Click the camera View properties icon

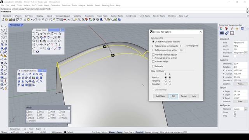(222, 33)
